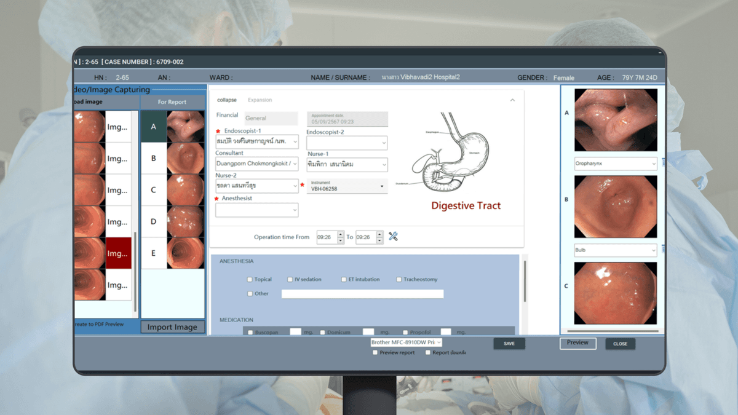Click the Import Image button
The height and width of the screenshot is (415, 738).
[172, 327]
